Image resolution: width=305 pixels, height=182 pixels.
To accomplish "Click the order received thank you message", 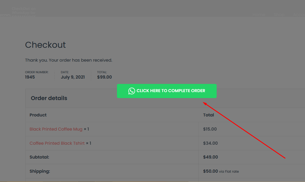I will click(x=69, y=60).
